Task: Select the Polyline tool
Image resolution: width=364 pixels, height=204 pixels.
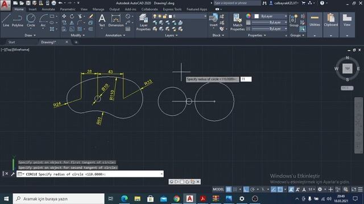Action: [x=18, y=20]
